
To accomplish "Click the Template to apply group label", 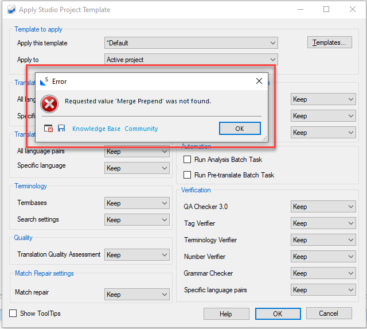I will [38, 29].
